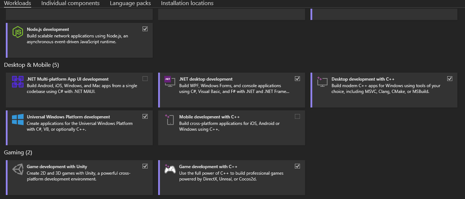Viewport: 465px width, 199px height.
Task: Open the Language packs tab
Action: pos(130,3)
